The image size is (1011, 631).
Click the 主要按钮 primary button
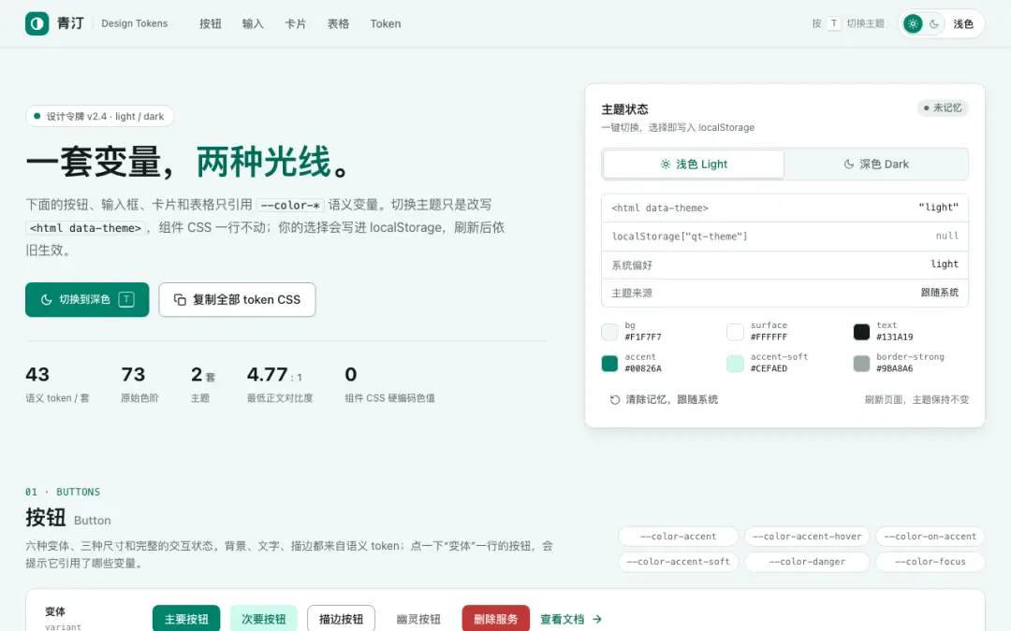click(x=186, y=619)
